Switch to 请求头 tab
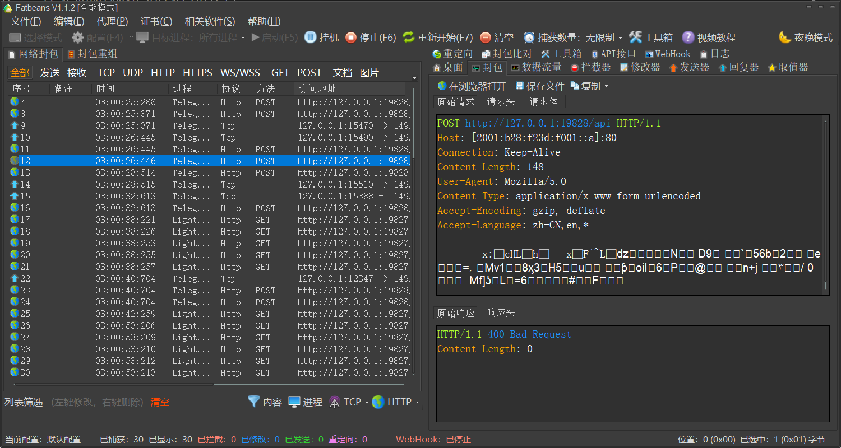 click(x=501, y=101)
